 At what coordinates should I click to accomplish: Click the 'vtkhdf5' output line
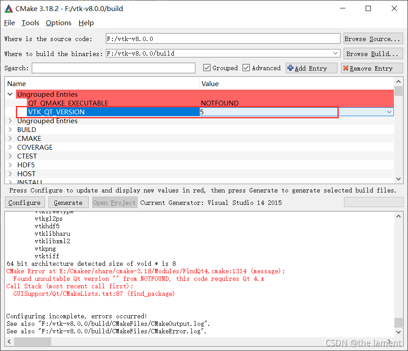47,226
